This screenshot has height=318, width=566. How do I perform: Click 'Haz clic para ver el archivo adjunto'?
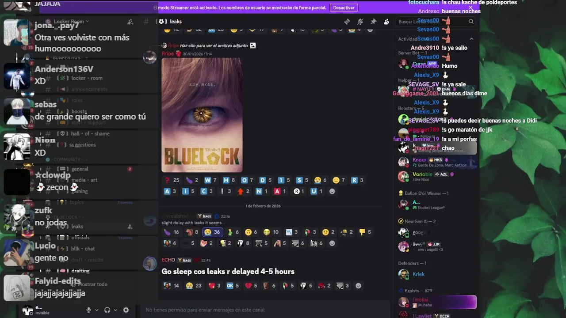coord(214,45)
